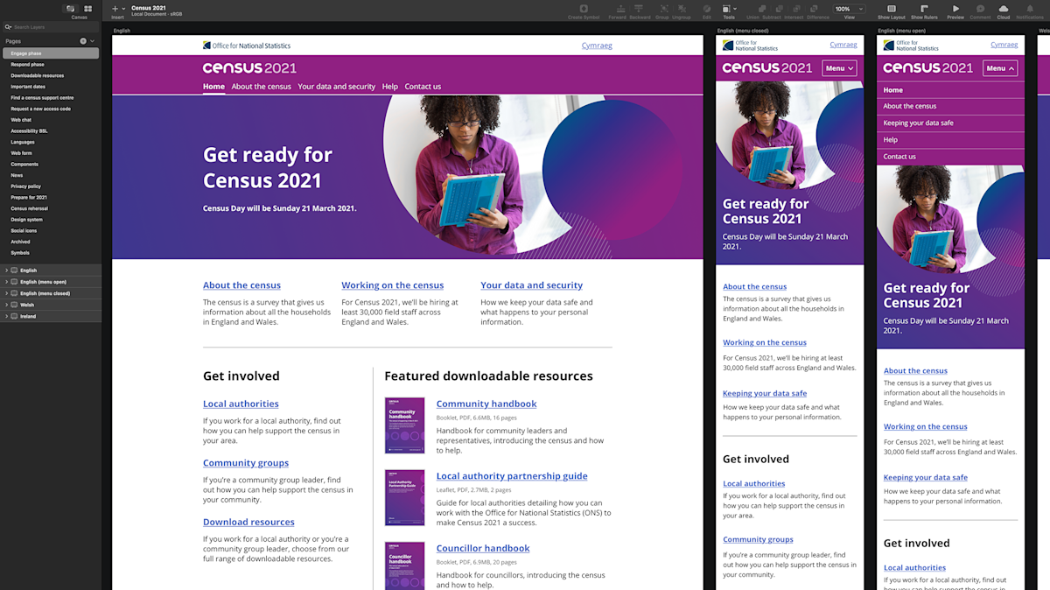1050x590 pixels.
Task: Click the Cloud toolbar icon
Action: click(1003, 11)
